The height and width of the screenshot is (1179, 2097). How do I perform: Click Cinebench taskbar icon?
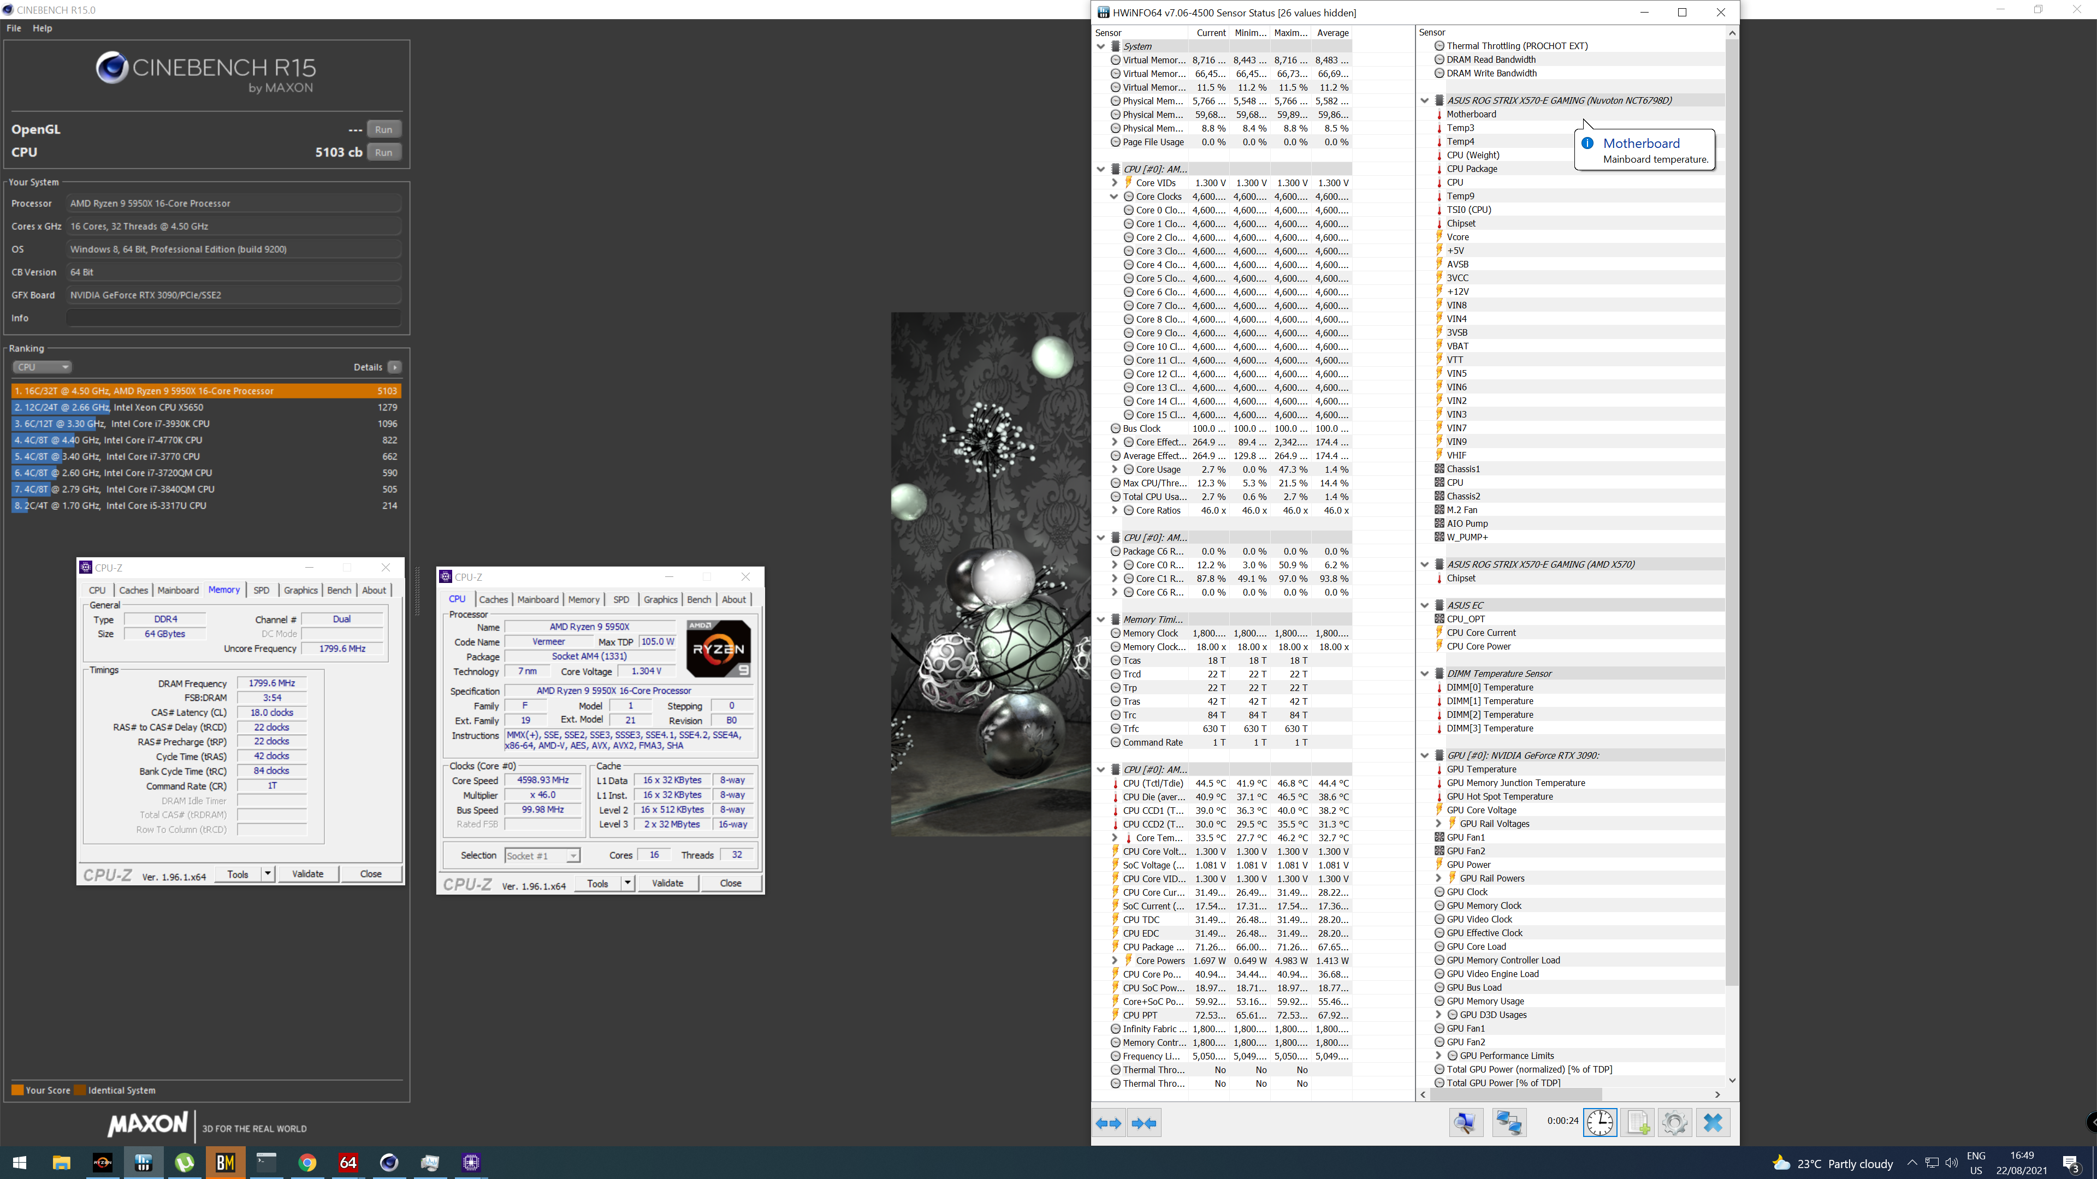tap(389, 1163)
